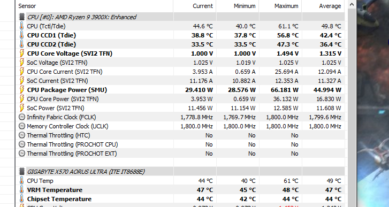Click the scrollbar up arrow

[352, 4]
